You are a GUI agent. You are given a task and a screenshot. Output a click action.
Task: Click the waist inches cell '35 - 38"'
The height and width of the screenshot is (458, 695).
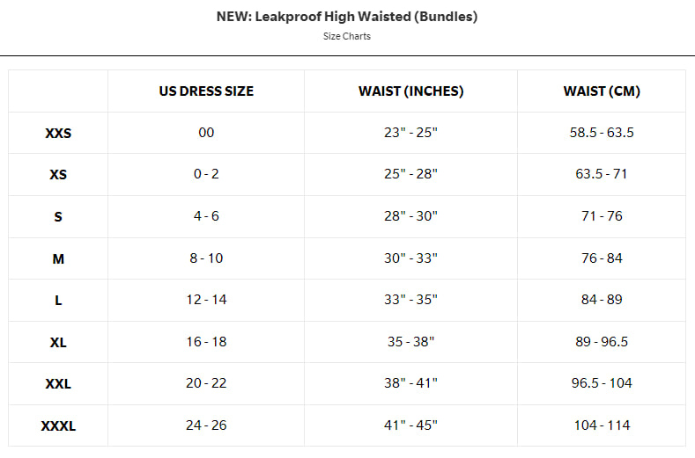[x=410, y=341]
